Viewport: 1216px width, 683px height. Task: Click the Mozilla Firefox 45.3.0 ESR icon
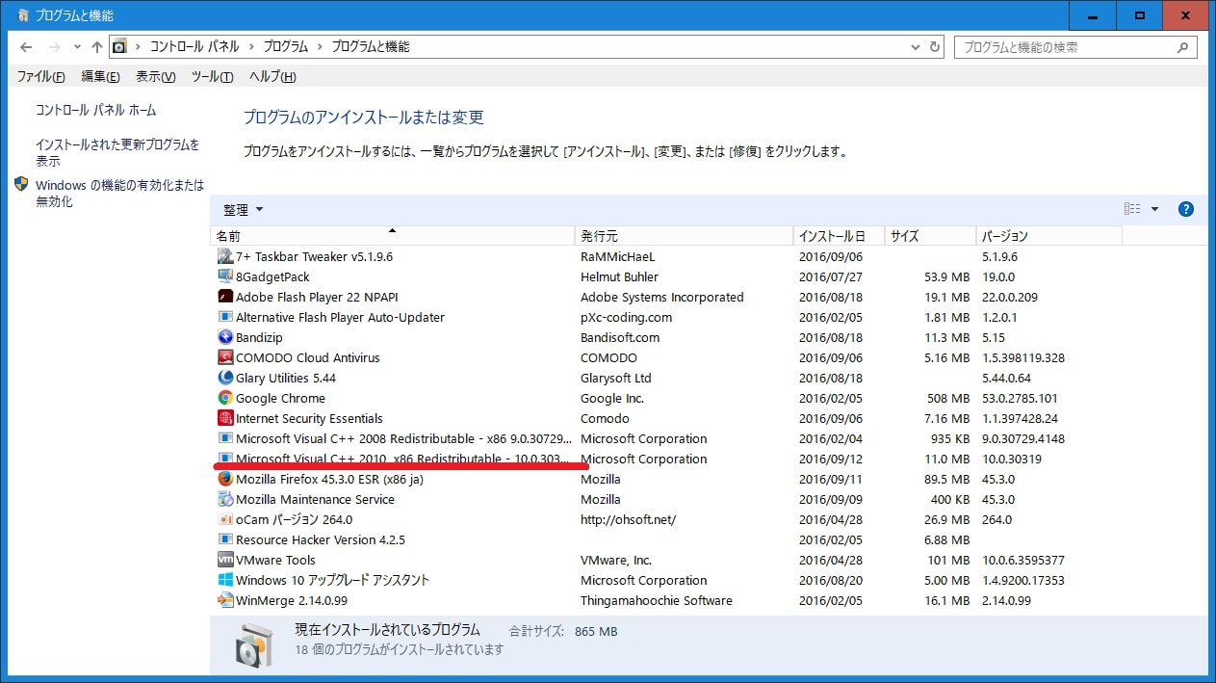click(225, 480)
